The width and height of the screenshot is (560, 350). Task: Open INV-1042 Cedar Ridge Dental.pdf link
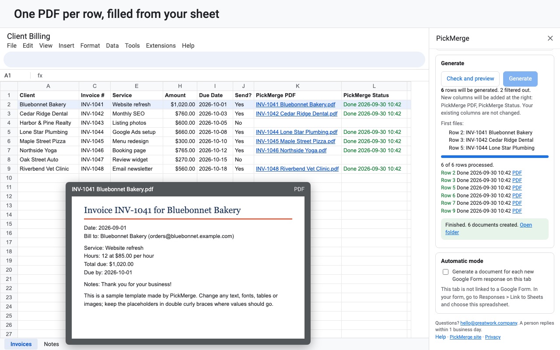click(297, 114)
